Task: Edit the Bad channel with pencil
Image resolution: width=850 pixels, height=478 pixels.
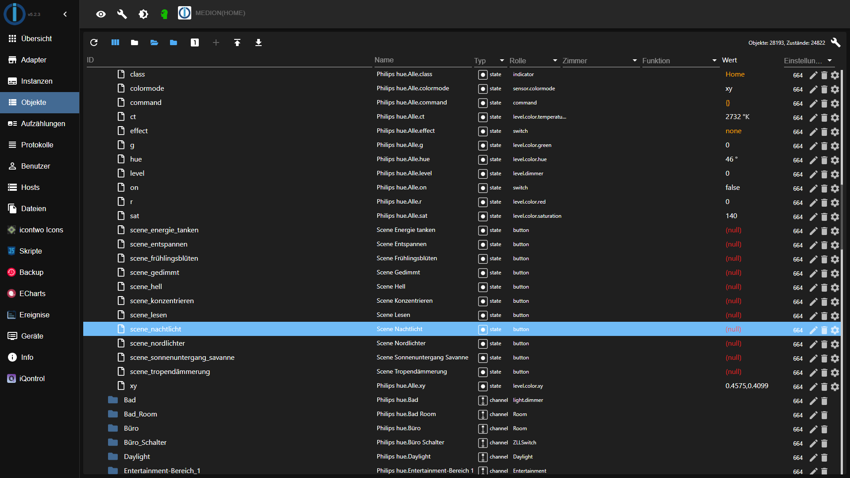Action: click(x=813, y=401)
